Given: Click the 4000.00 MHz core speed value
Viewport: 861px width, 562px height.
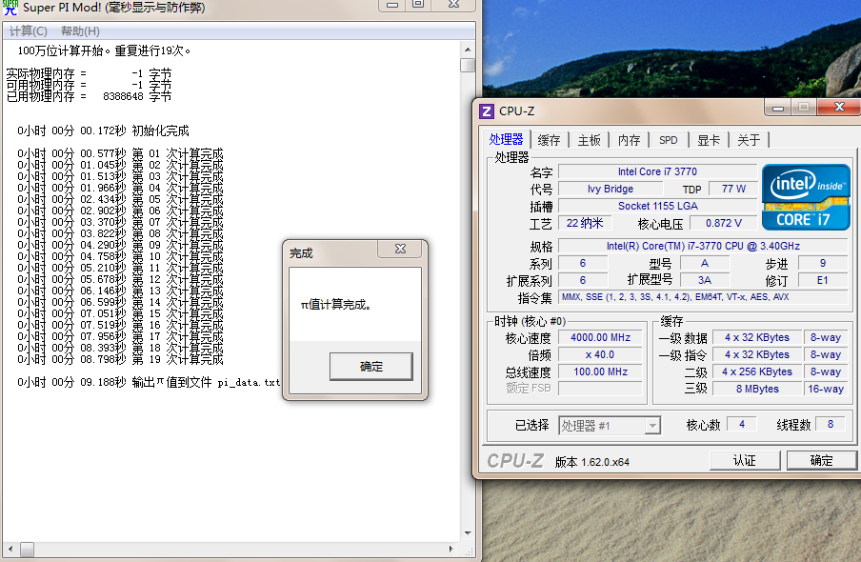Looking at the screenshot, I should coord(600,338).
